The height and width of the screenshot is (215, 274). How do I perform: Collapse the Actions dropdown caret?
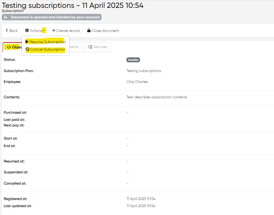click(44, 30)
